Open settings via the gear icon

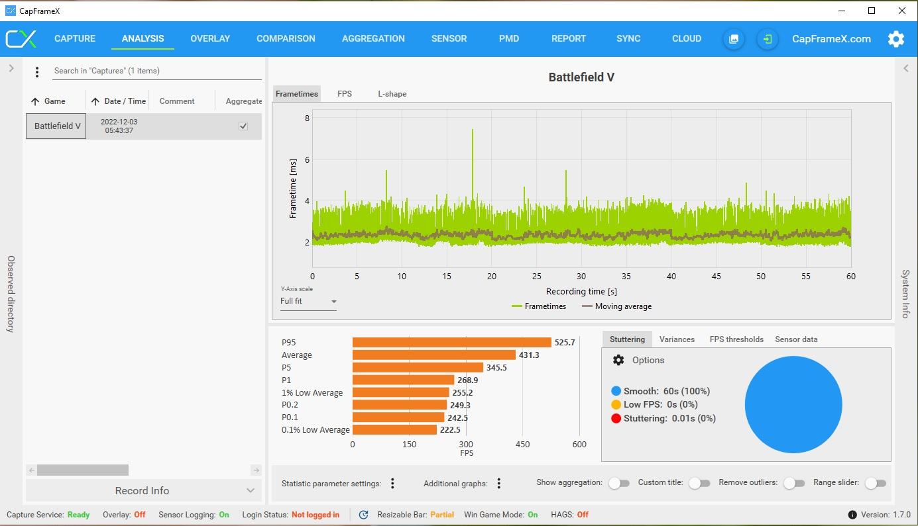(x=896, y=39)
